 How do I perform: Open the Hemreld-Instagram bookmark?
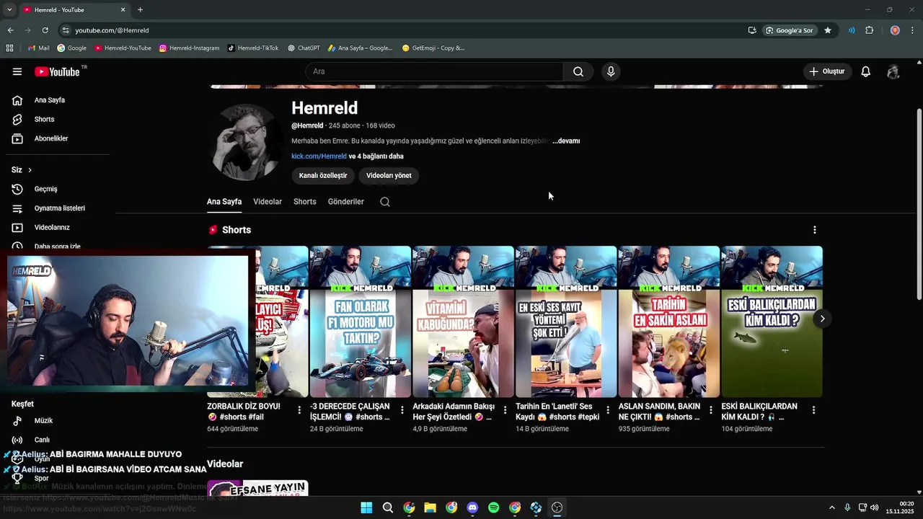tap(189, 48)
